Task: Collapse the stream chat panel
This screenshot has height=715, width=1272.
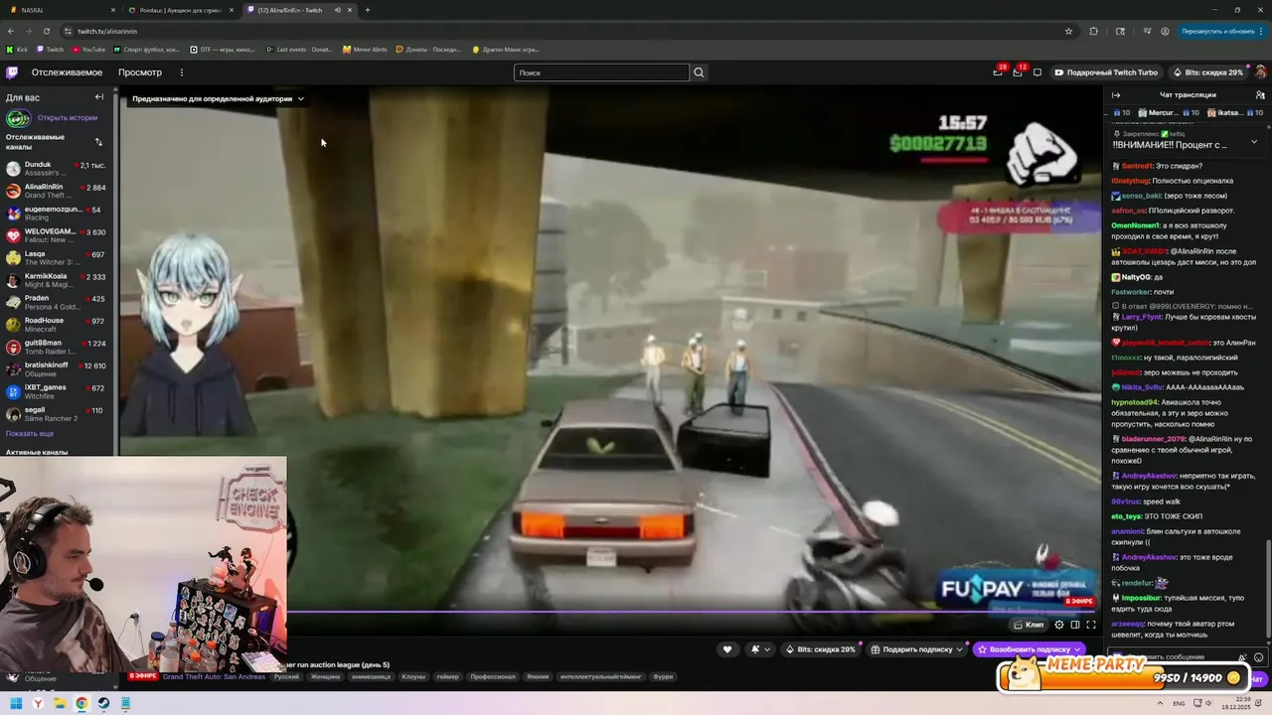Action: (x=1116, y=95)
